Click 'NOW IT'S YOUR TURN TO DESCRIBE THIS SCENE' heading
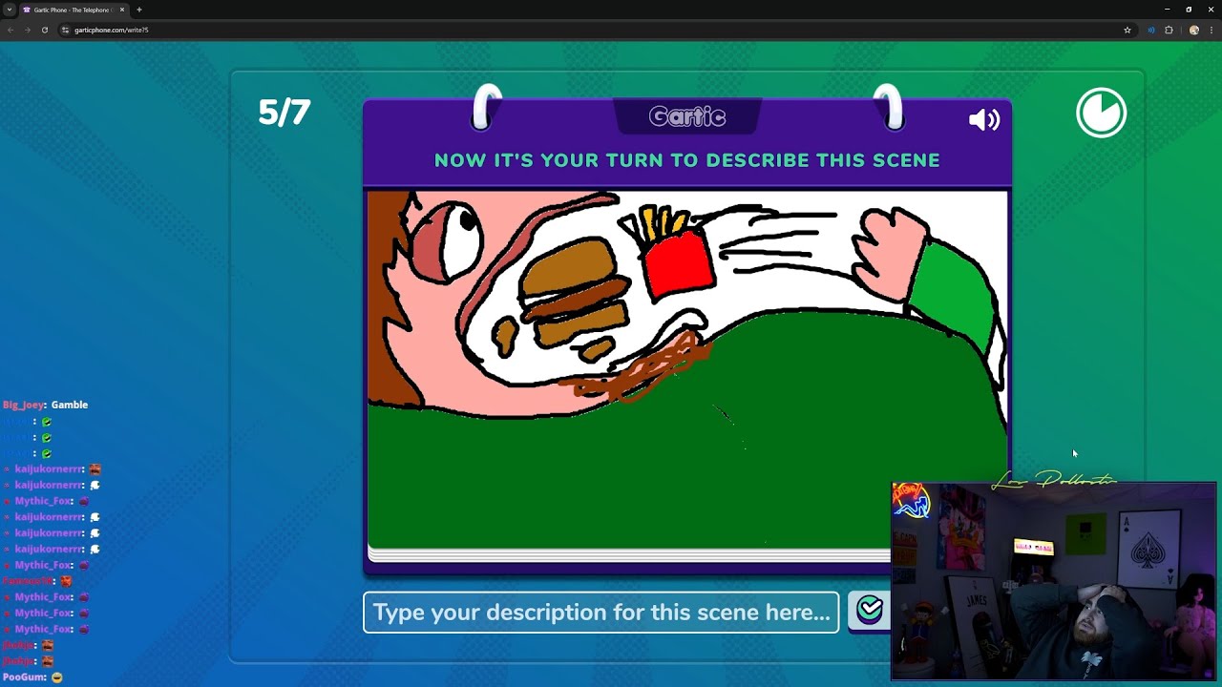This screenshot has width=1222, height=687. click(687, 160)
